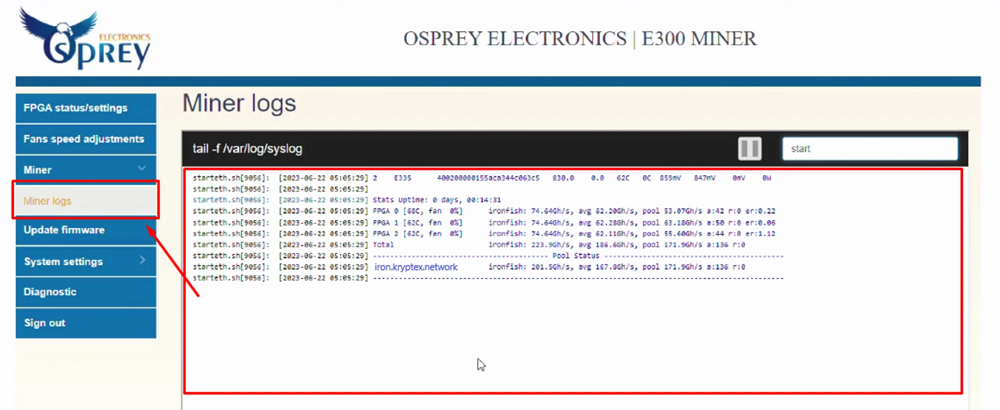This screenshot has width=1000, height=410.
Task: Click the Osprey Electronics eagle logo
Action: pos(84,39)
